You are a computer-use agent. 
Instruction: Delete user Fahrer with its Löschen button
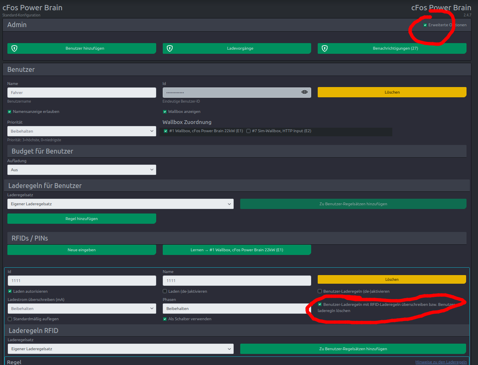pos(392,92)
